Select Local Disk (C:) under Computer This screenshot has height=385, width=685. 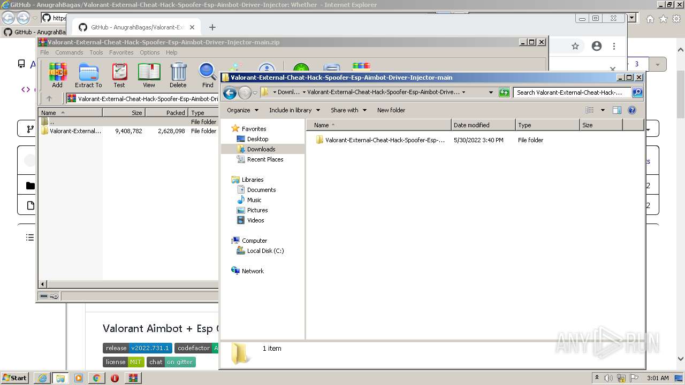[265, 251]
